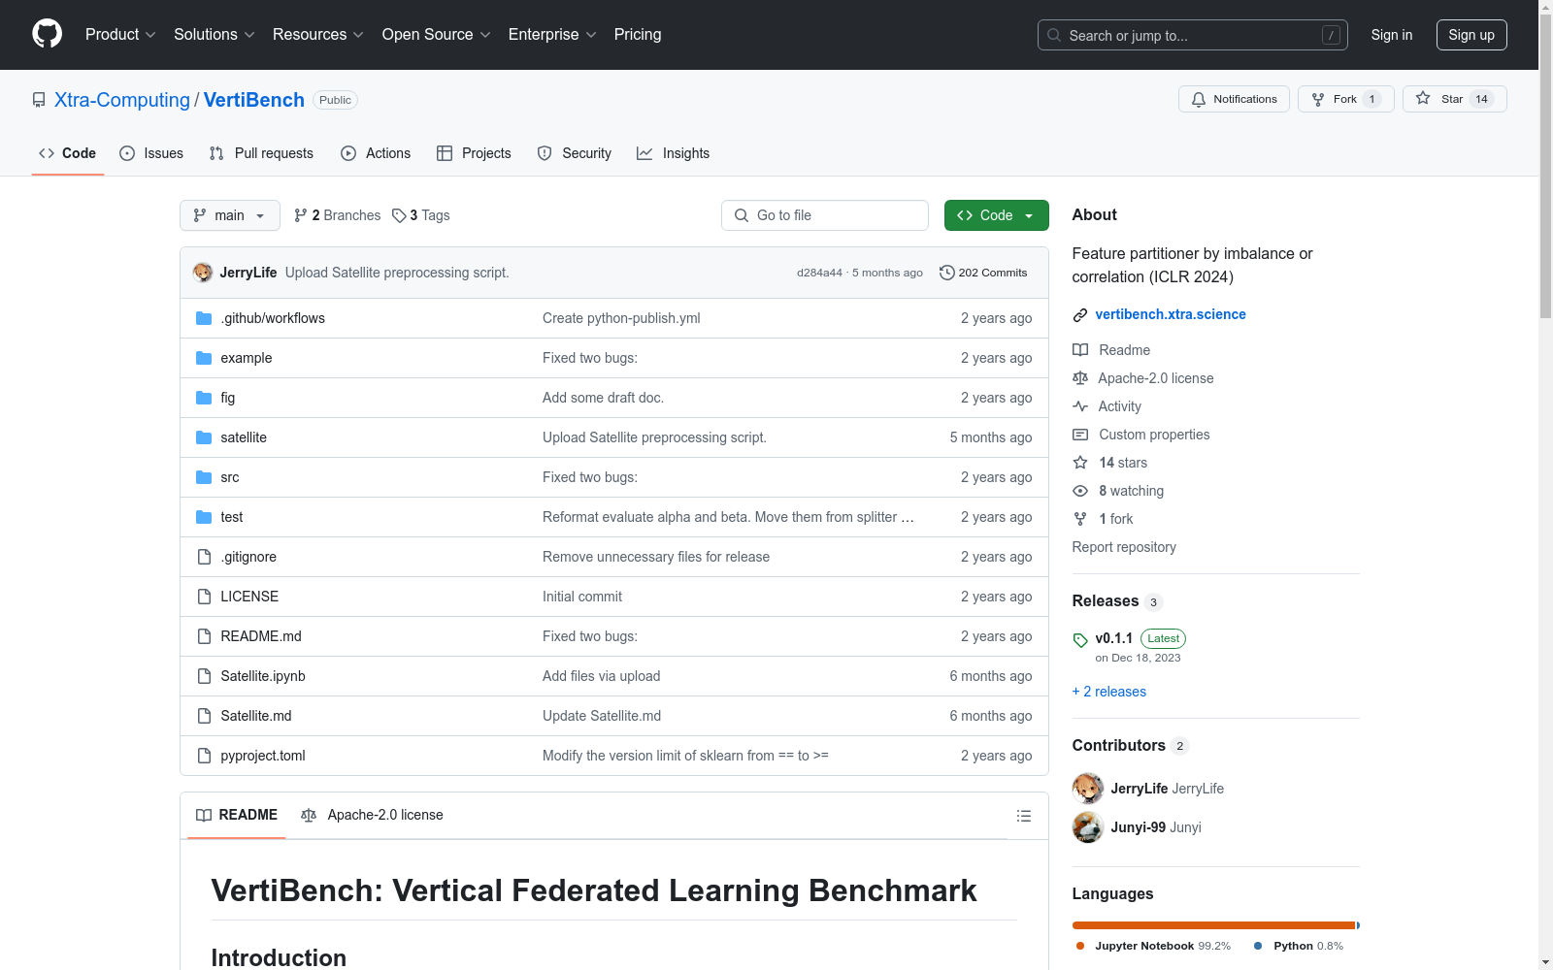Viewport: 1553px width, 970px height.
Task: Open the Security tab
Action: (x=575, y=153)
